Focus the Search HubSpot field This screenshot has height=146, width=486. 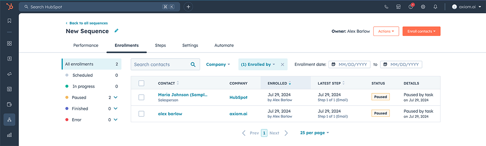click(x=99, y=7)
